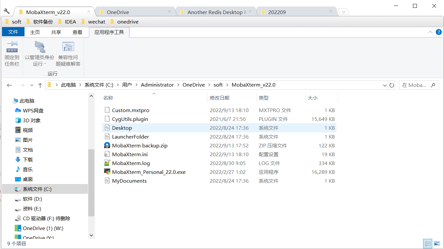Refresh the current folder
Image resolution: width=444 pixels, height=249 pixels.
point(392,85)
